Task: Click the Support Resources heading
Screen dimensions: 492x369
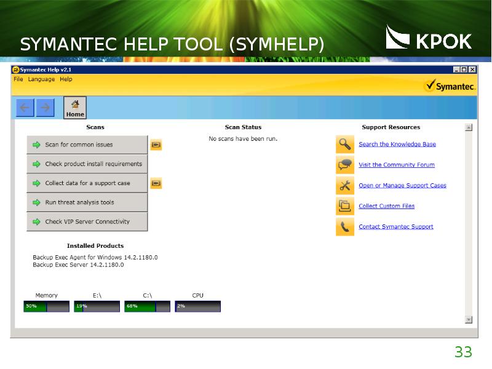Action: tap(391, 127)
